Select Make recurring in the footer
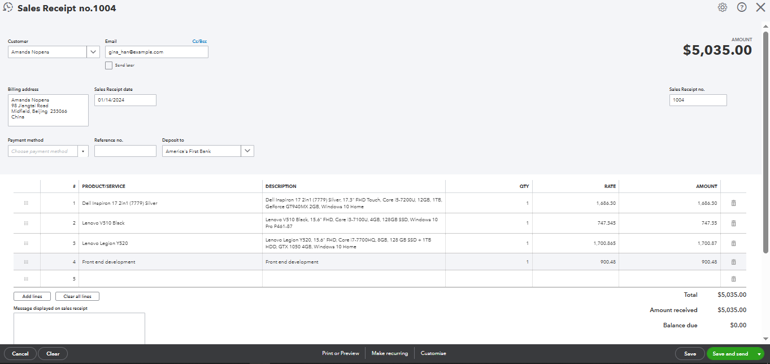The height and width of the screenshot is (364, 770). click(389, 353)
